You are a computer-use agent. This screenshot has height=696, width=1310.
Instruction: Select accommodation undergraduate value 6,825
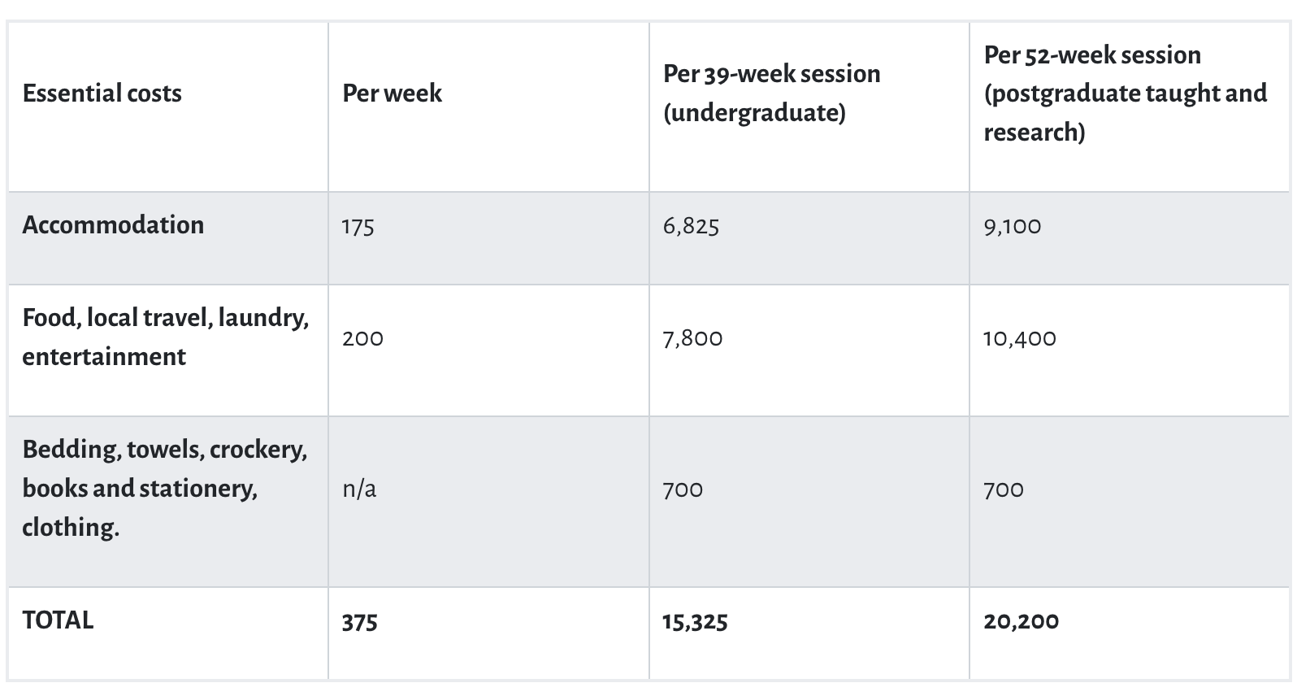coord(691,226)
